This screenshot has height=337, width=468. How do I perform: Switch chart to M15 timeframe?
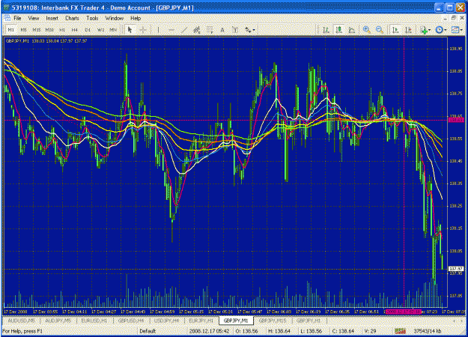pyautogui.click(x=37, y=29)
